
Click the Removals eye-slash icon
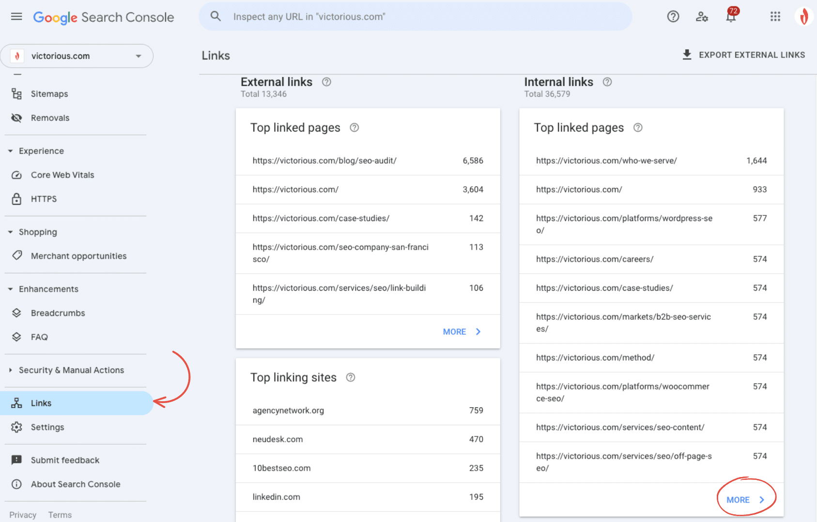(16, 118)
